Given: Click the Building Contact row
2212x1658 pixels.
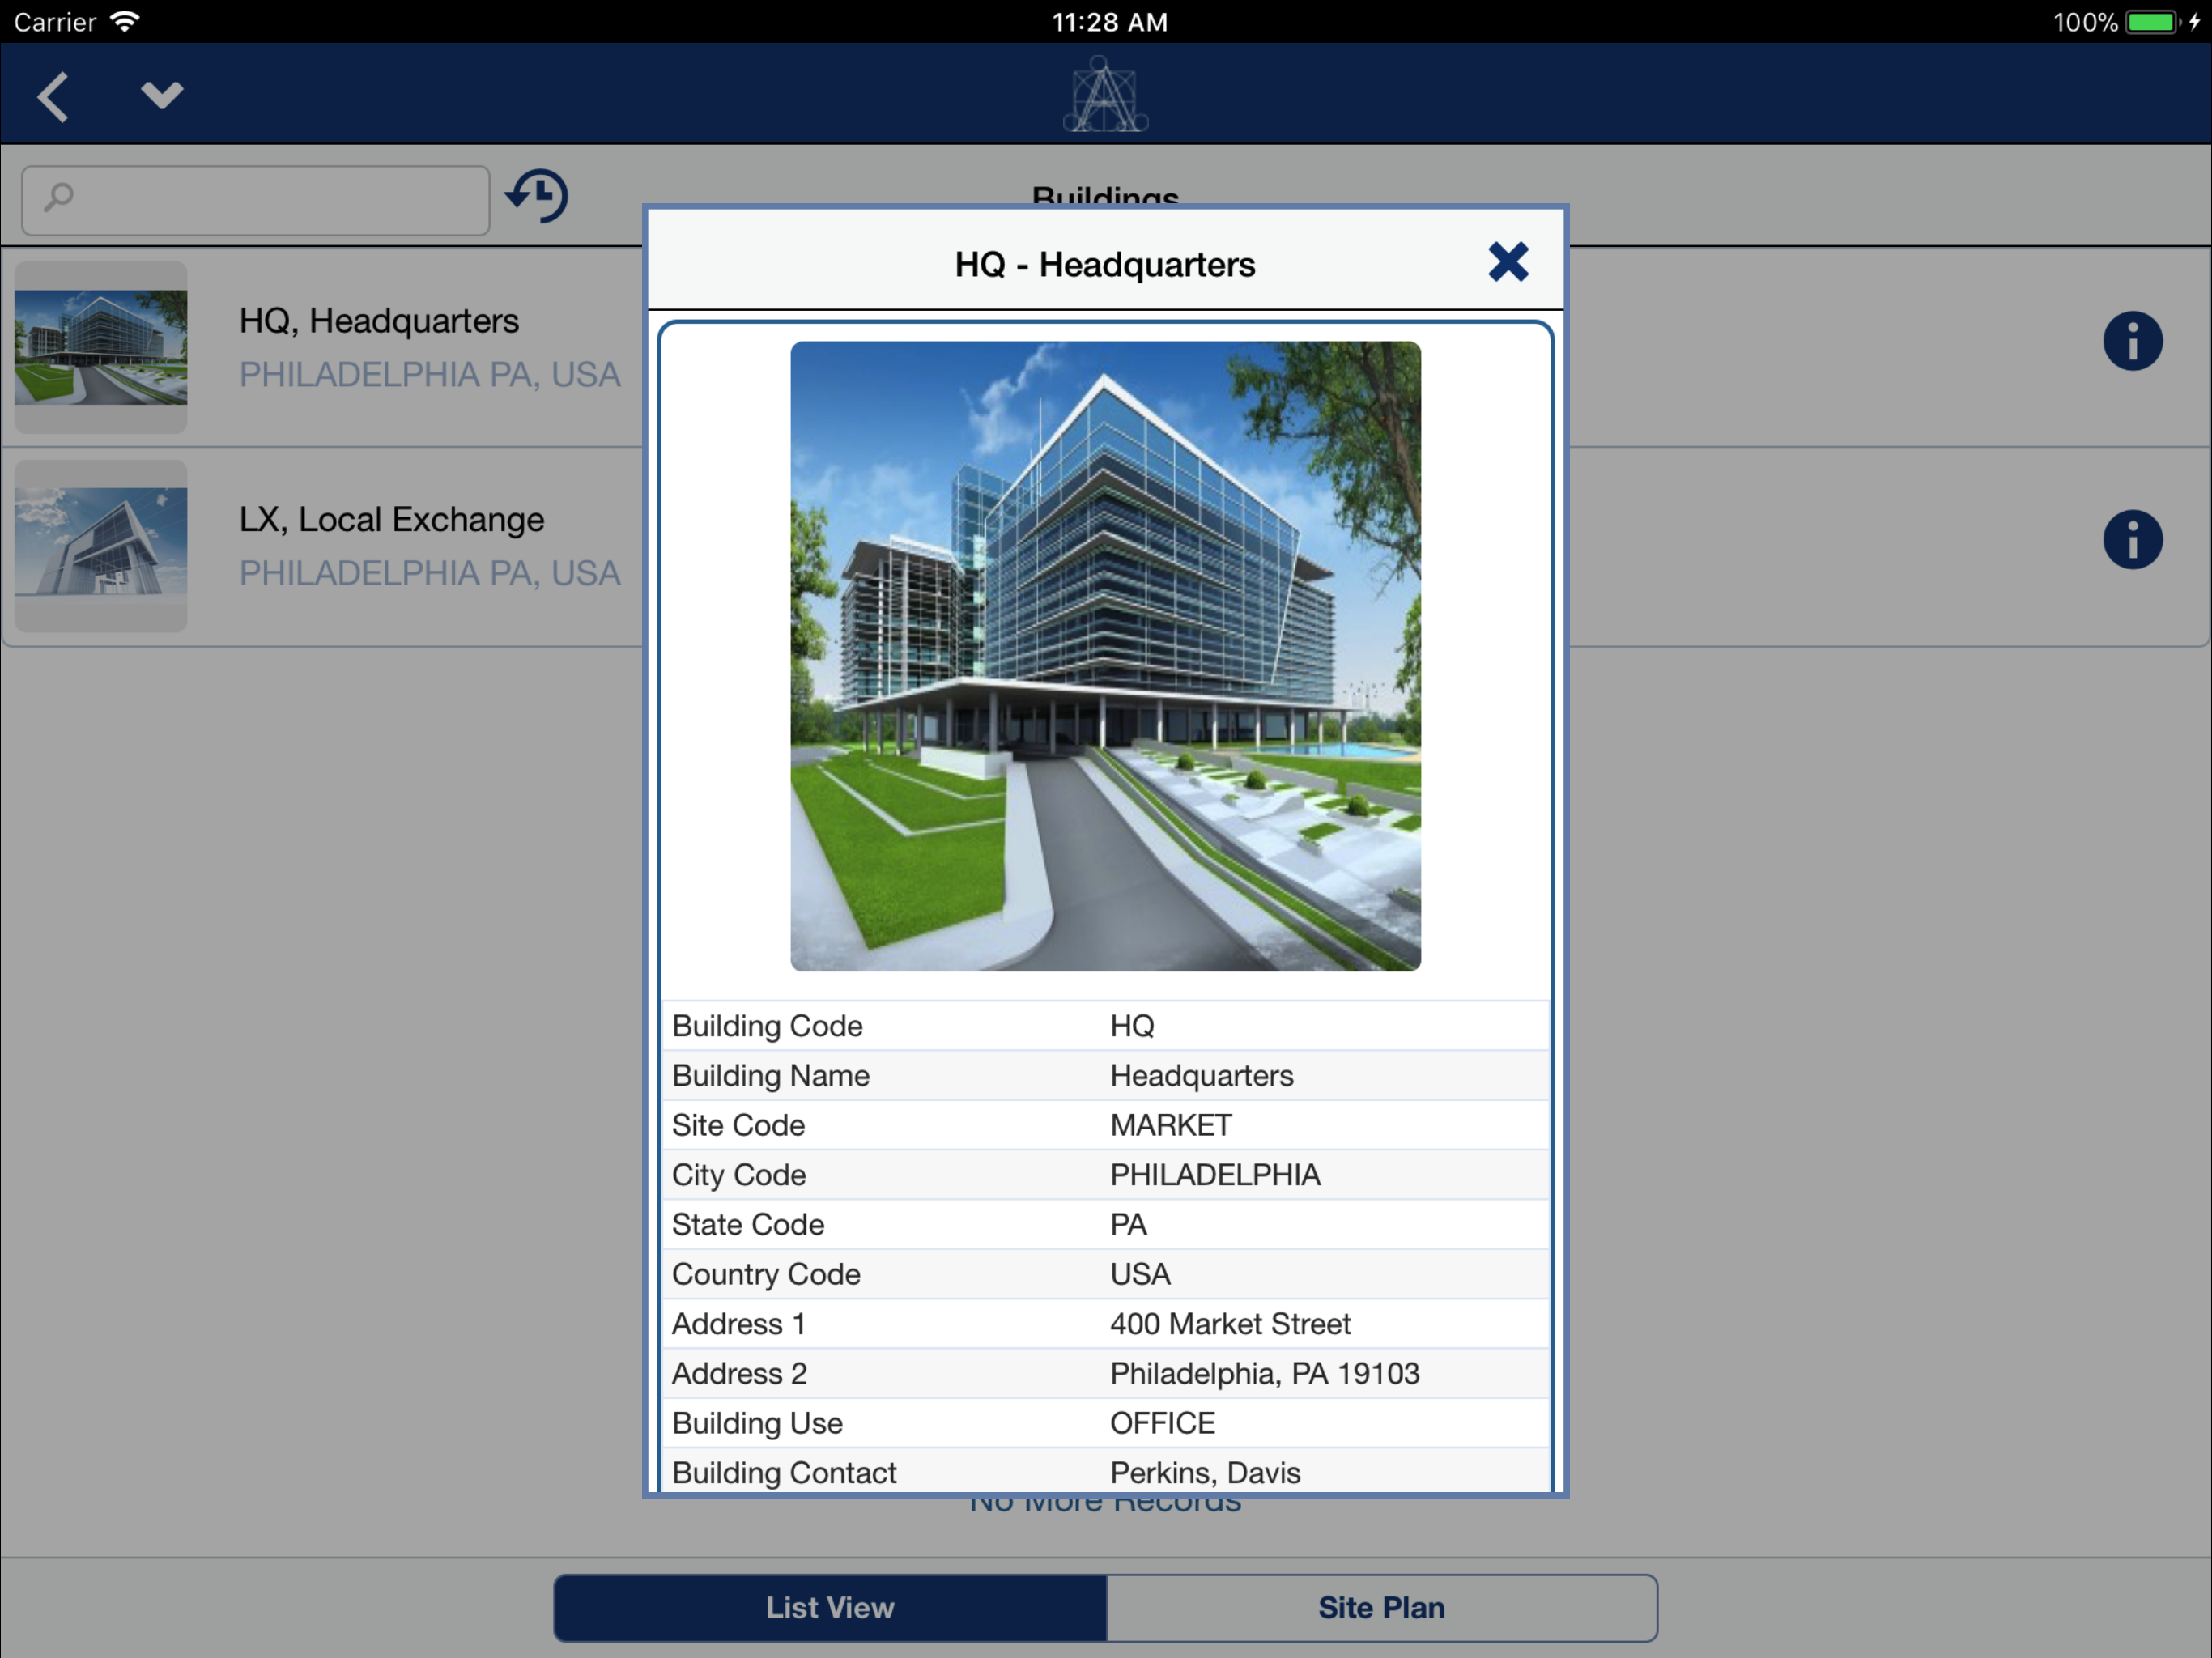Looking at the screenshot, I should click(1105, 1472).
